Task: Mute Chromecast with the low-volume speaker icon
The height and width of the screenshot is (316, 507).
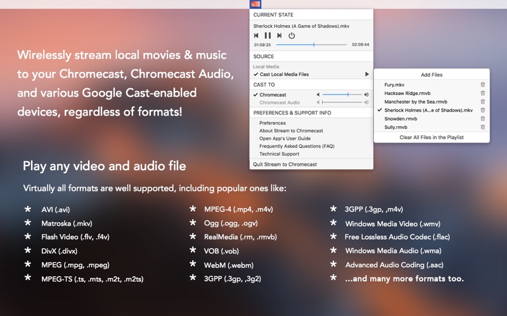Action: tap(318, 94)
